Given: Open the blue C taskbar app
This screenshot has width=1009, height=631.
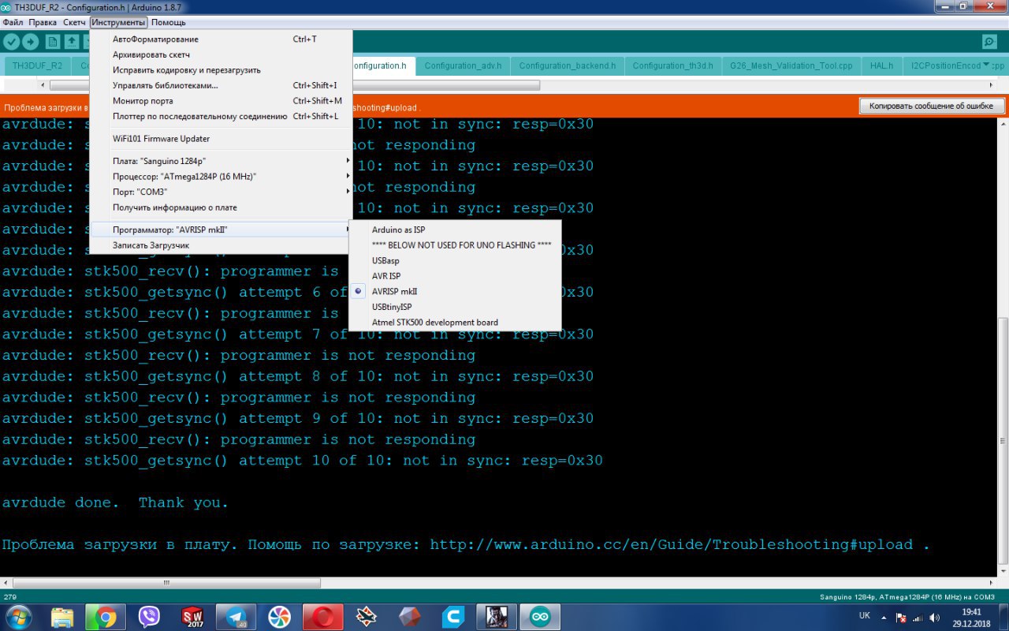Looking at the screenshot, I should click(452, 617).
